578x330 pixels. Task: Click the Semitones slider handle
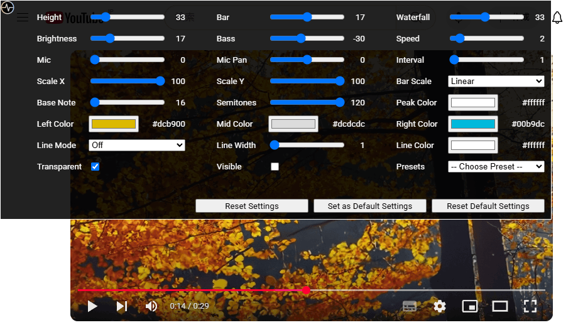click(x=340, y=102)
